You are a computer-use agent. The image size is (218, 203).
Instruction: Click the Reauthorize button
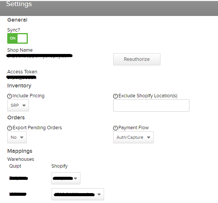(137, 59)
